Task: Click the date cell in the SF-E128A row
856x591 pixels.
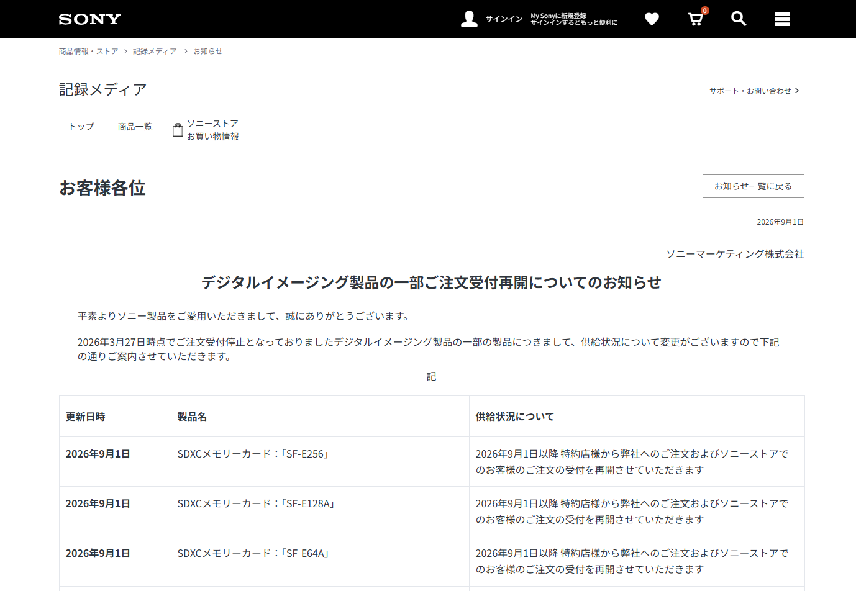Action: (115, 512)
